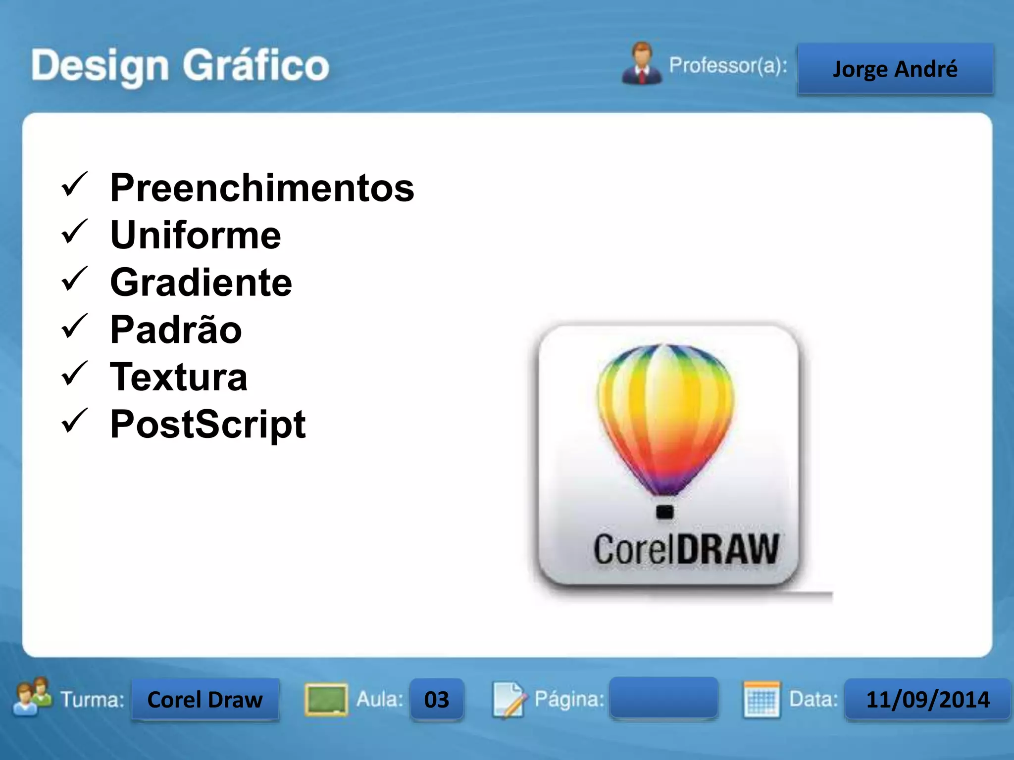Click the empty Página field
The width and height of the screenshot is (1014, 760).
663,698
